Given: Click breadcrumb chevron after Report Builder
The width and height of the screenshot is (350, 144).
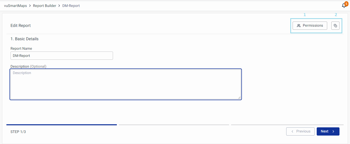Looking at the screenshot, I should pos(59,6).
